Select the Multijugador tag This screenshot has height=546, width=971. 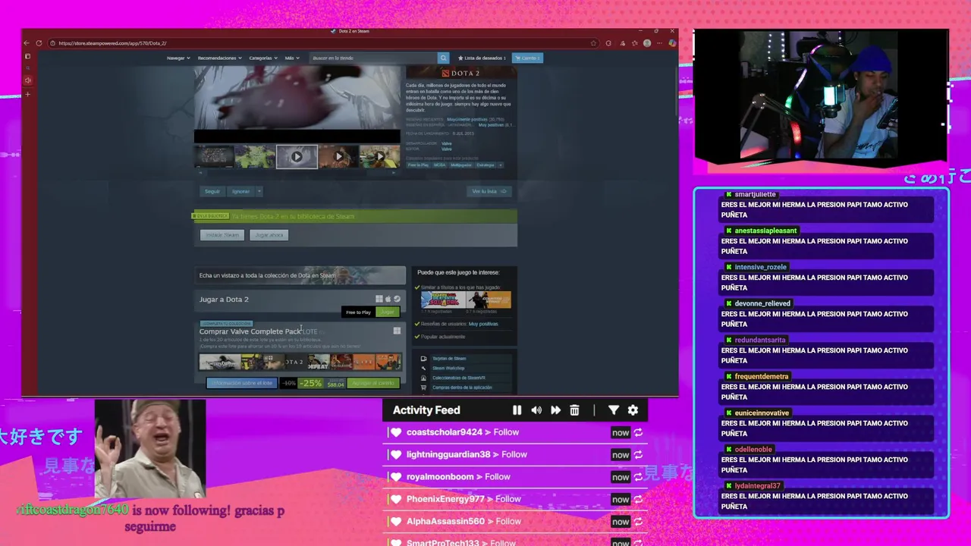tap(461, 165)
